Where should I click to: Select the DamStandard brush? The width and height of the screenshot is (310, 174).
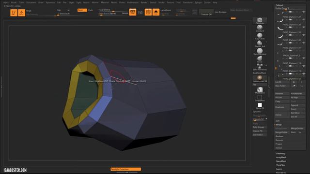[x=260, y=52]
